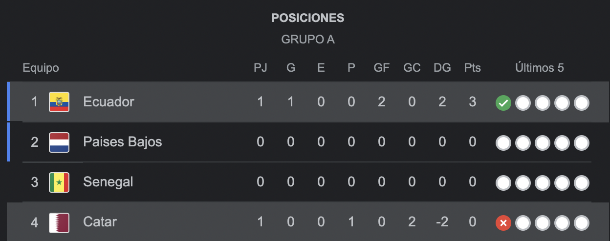
Task: Open the Paises Bajos team link
Action: [x=122, y=142]
